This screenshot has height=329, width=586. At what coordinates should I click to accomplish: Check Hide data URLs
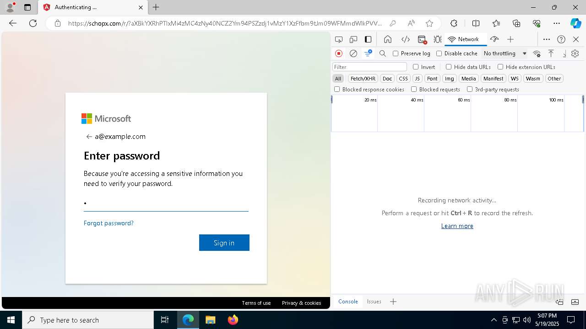click(449, 67)
